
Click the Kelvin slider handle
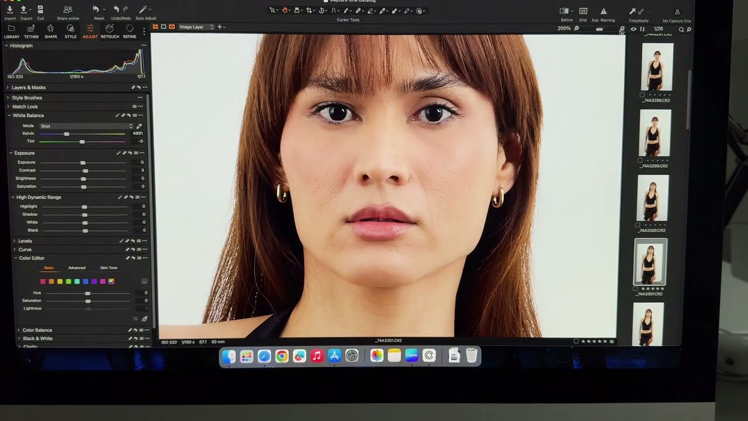click(67, 134)
